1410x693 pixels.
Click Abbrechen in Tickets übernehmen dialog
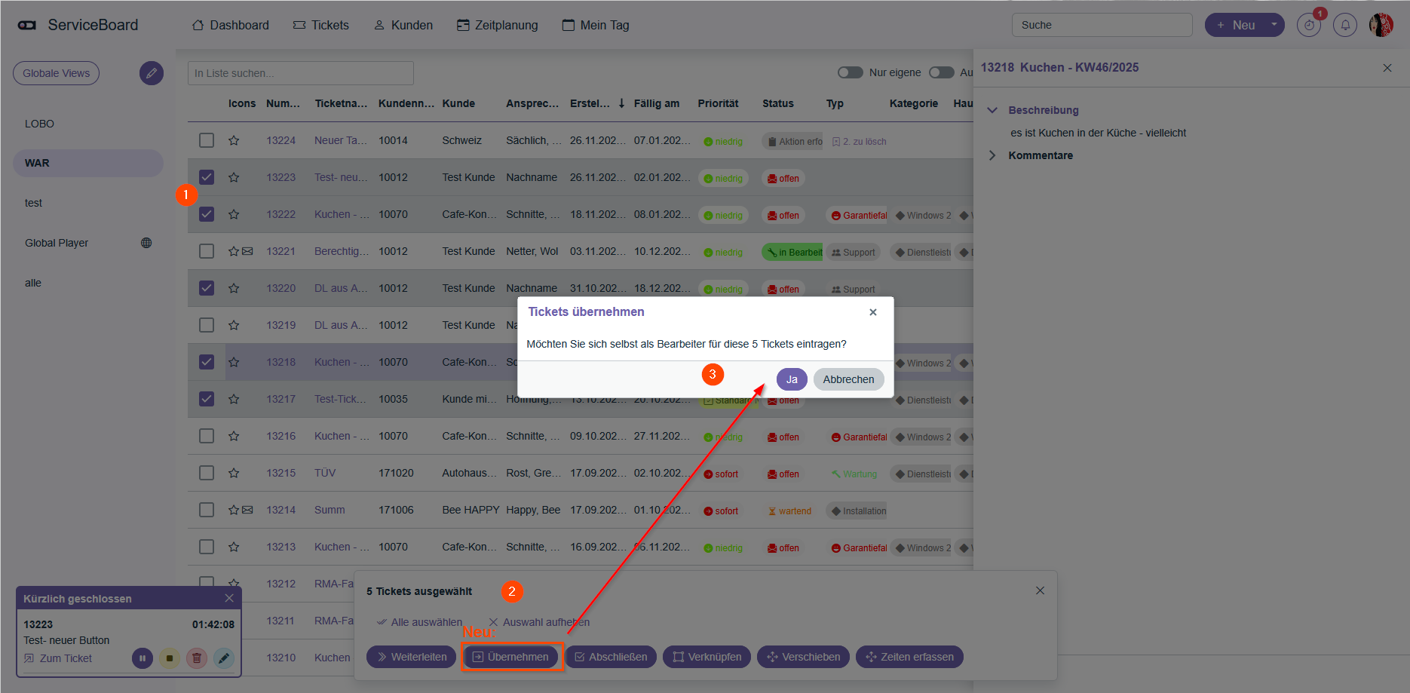848,379
